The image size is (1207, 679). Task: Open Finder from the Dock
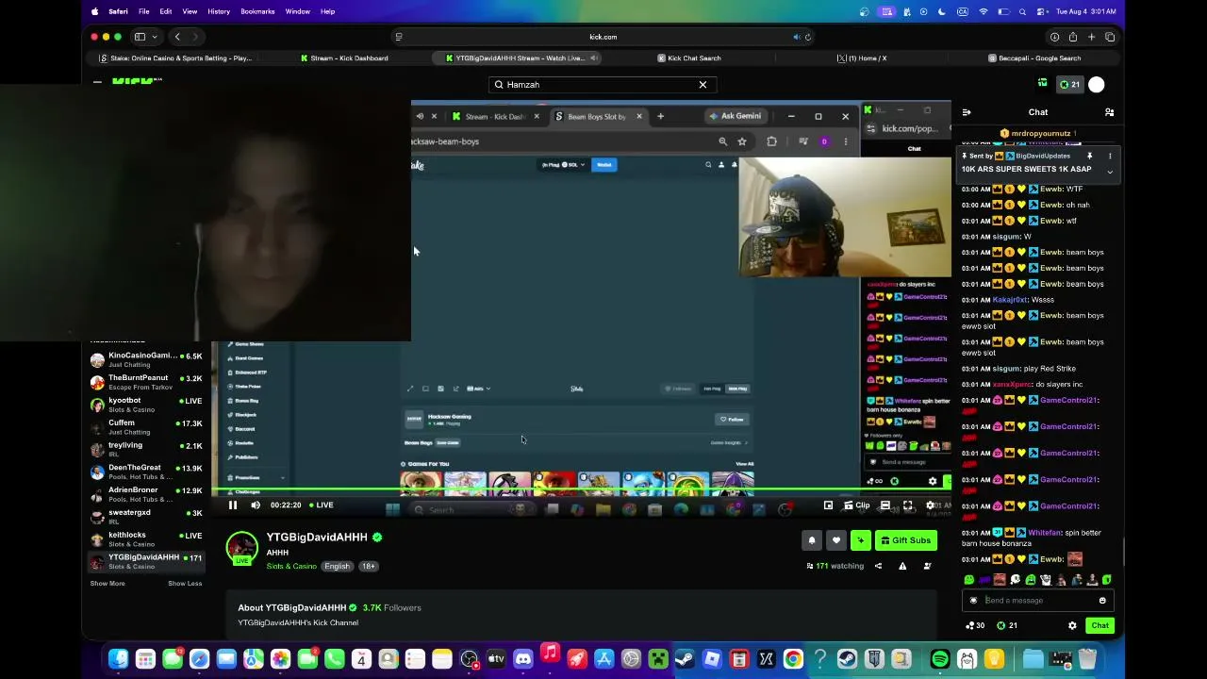click(118, 659)
